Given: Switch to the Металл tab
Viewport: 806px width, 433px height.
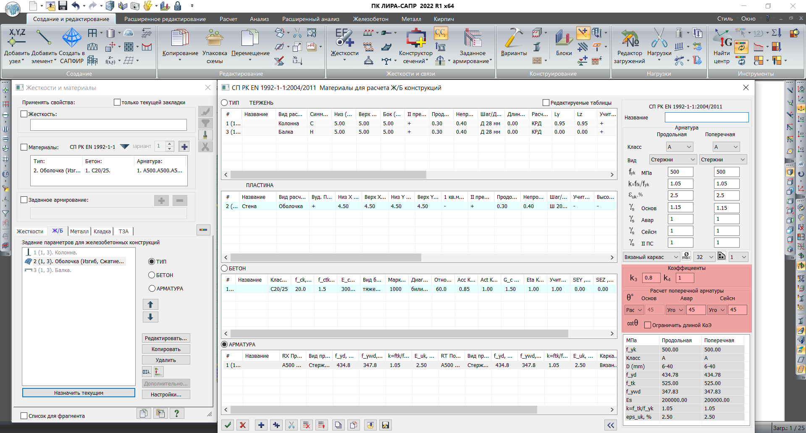Looking at the screenshot, I should [79, 231].
